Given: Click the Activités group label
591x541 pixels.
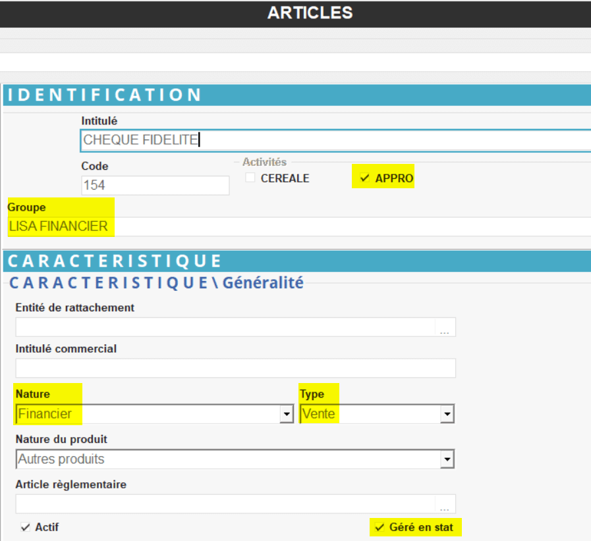Looking at the screenshot, I should pos(264,162).
